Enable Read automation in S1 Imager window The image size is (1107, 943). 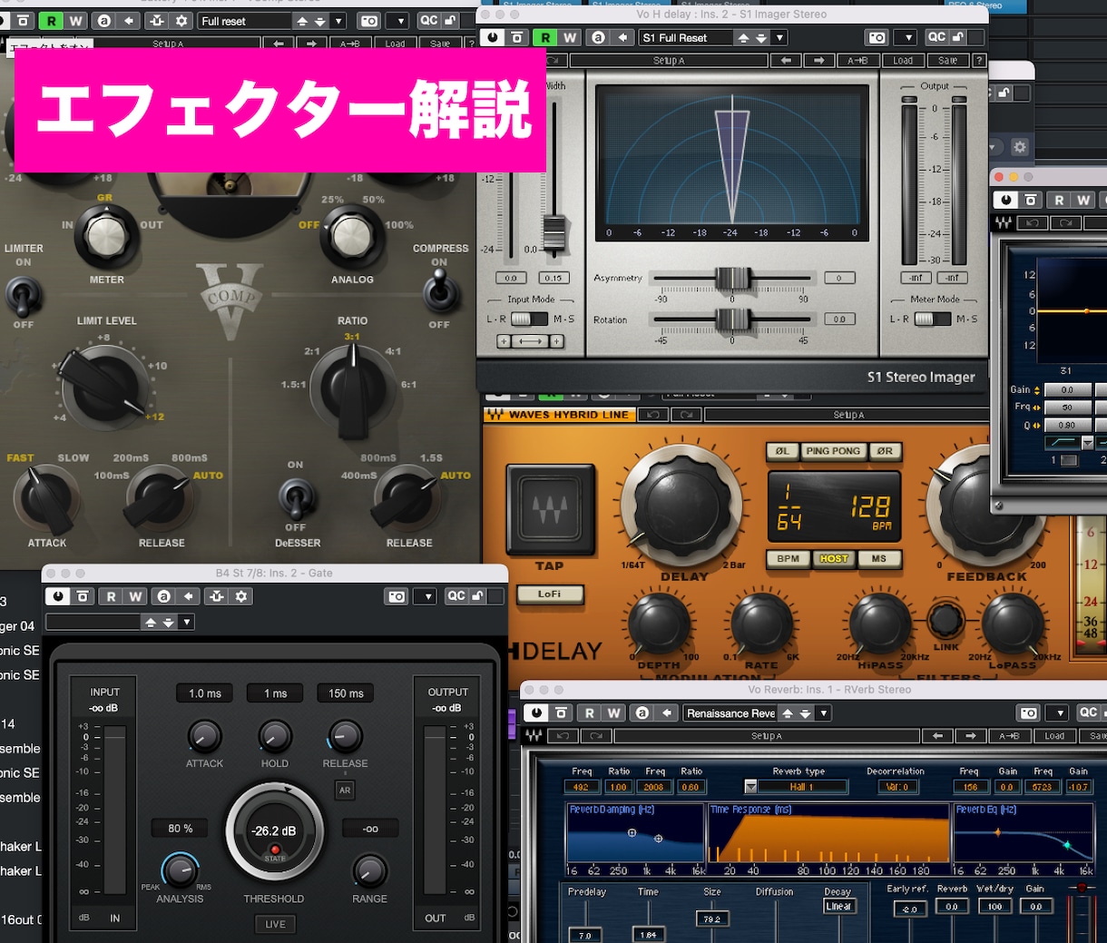click(x=544, y=37)
